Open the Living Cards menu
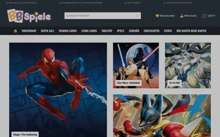Viewport: 220px width, 137px height. [89, 31]
